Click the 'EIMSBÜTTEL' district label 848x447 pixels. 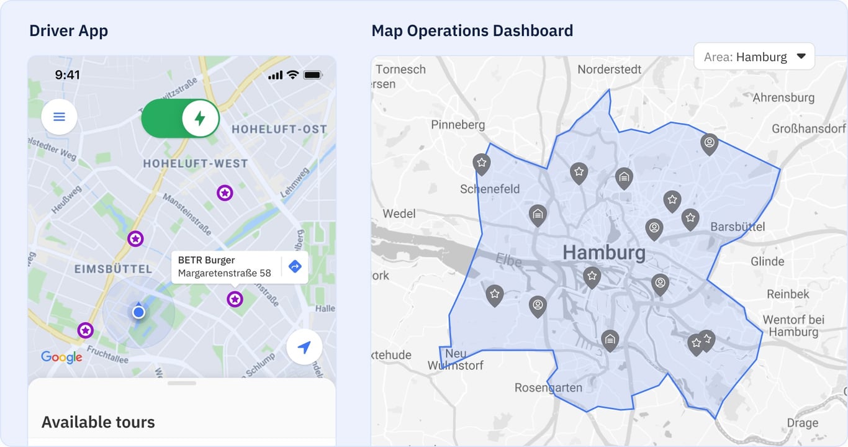coord(113,269)
